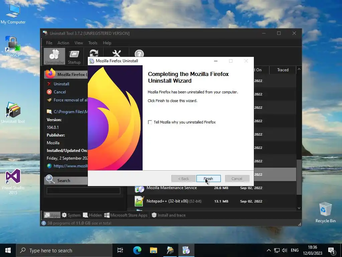Focus the Search input field
Viewport: 342px width, 257px height.
83,190
